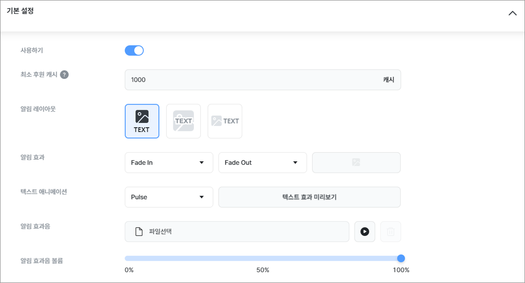Click the 파일선택 text for alert sound
Screen dimensions: 525x283
coord(160,232)
